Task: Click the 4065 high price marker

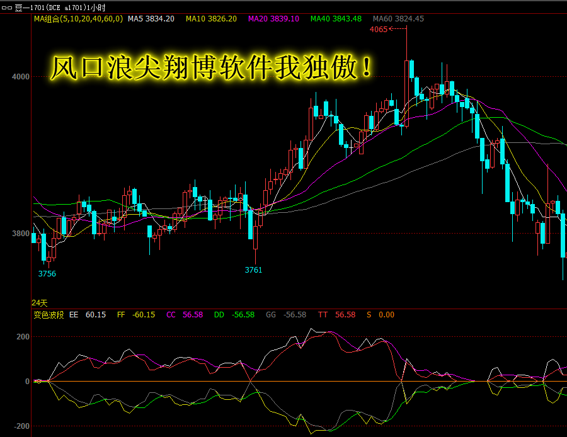Action: point(379,30)
